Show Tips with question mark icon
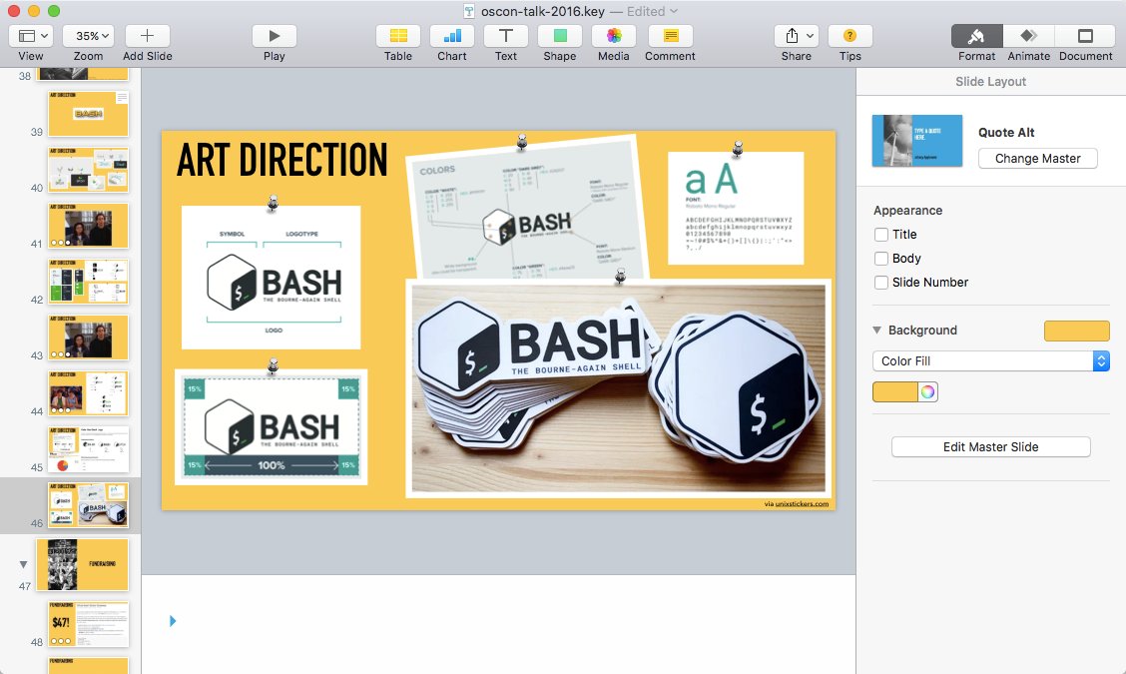Screen dimensions: 1126x674 (849, 36)
